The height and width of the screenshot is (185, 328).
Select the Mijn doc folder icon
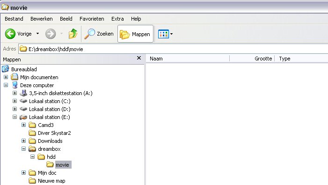32,173
